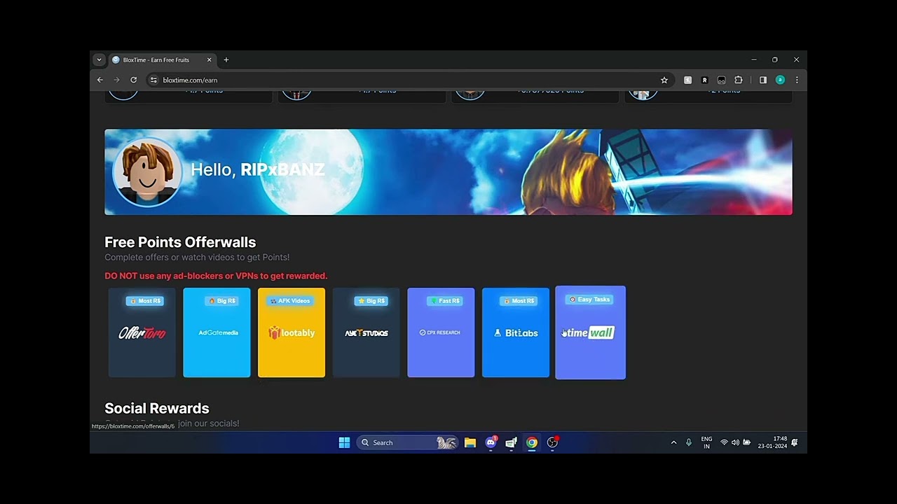
Task: Open File Explorer from the taskbar
Action: (470, 442)
